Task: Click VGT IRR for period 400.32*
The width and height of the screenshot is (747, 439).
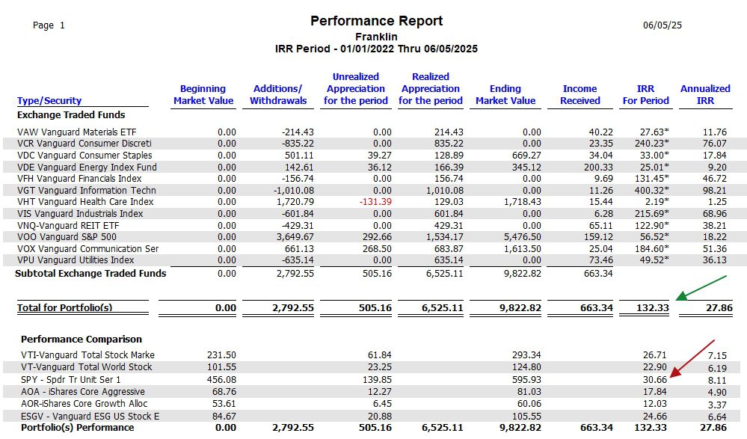Action: pyautogui.click(x=652, y=190)
